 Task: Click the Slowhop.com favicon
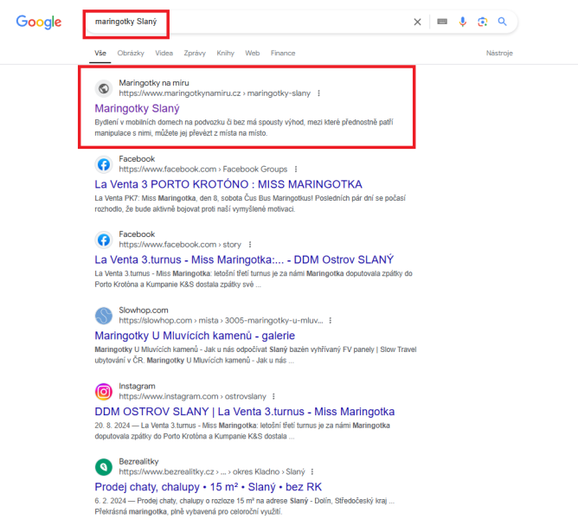[x=104, y=316]
